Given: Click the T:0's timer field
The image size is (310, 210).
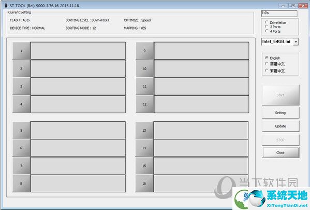Looking at the screenshot, I should pos(279,13).
